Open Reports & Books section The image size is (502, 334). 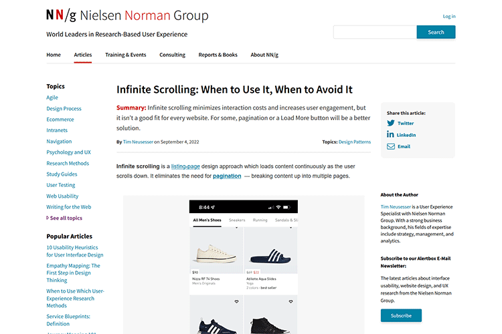point(218,55)
